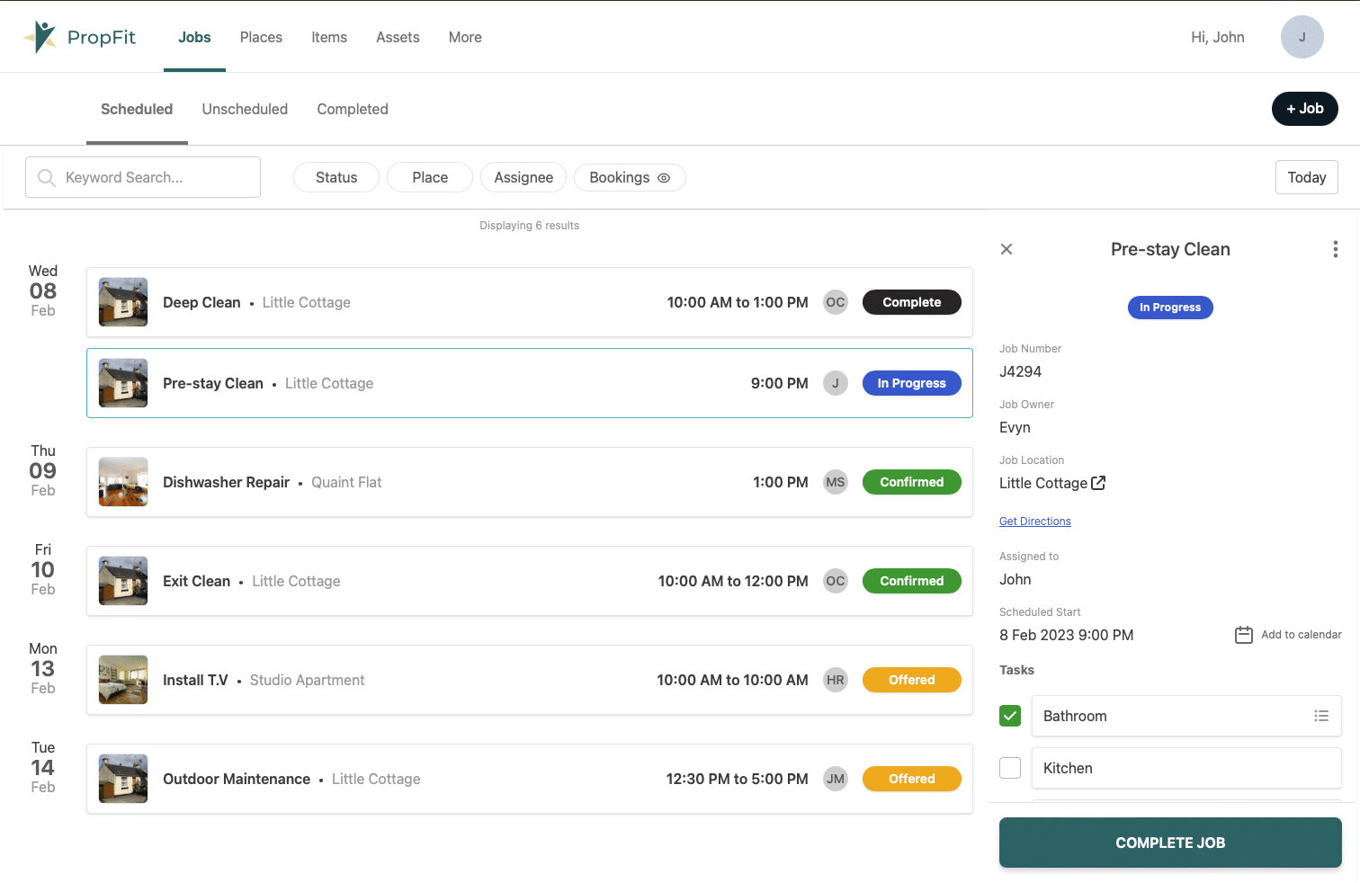Switch to the Scheduled tab

pyautogui.click(x=137, y=109)
